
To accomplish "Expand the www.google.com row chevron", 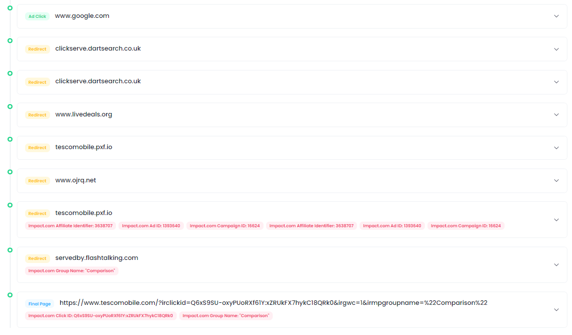I will pyautogui.click(x=556, y=16).
